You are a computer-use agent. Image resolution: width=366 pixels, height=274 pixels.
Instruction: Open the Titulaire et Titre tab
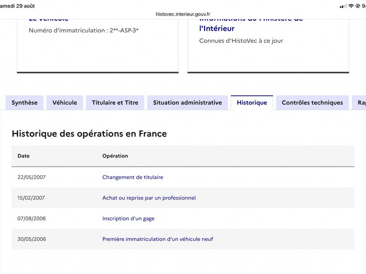[115, 102]
